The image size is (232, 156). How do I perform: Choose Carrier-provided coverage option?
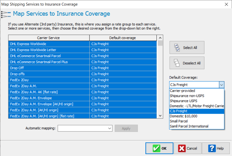click(197, 91)
